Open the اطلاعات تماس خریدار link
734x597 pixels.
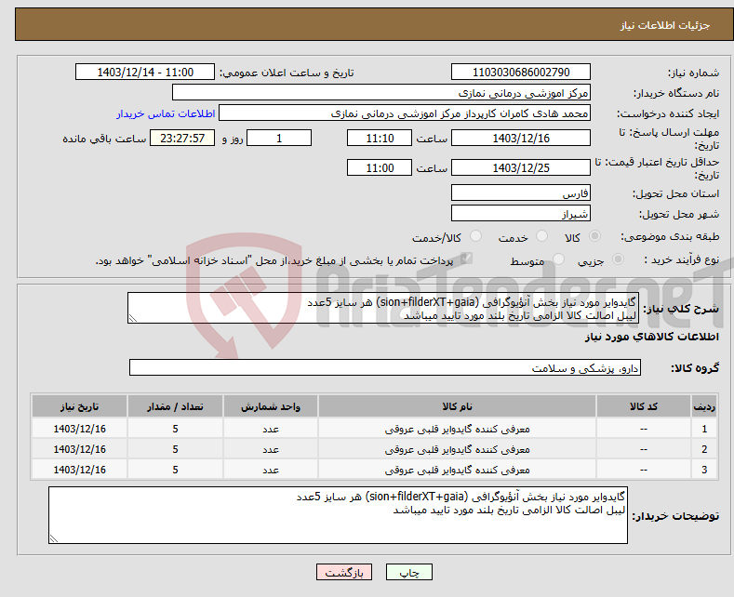tap(166, 113)
